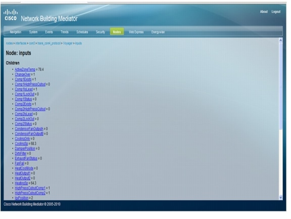The width and height of the screenshot is (291, 219).
Task: View the Comp1Status node
Action: click(x=23, y=99)
